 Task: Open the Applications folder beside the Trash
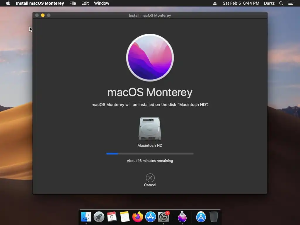(x=201, y=217)
